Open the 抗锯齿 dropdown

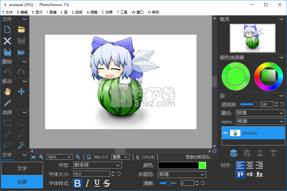(182, 174)
